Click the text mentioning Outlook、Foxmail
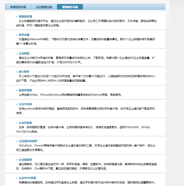 86,148
